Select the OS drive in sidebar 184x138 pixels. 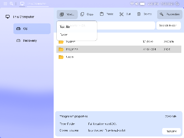pos(32,29)
